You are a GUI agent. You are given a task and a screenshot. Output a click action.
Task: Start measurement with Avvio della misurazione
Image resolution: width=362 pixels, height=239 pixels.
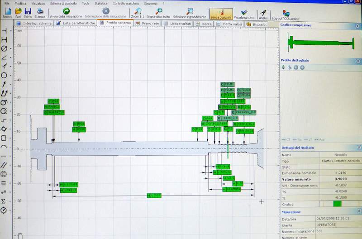[x=66, y=11]
